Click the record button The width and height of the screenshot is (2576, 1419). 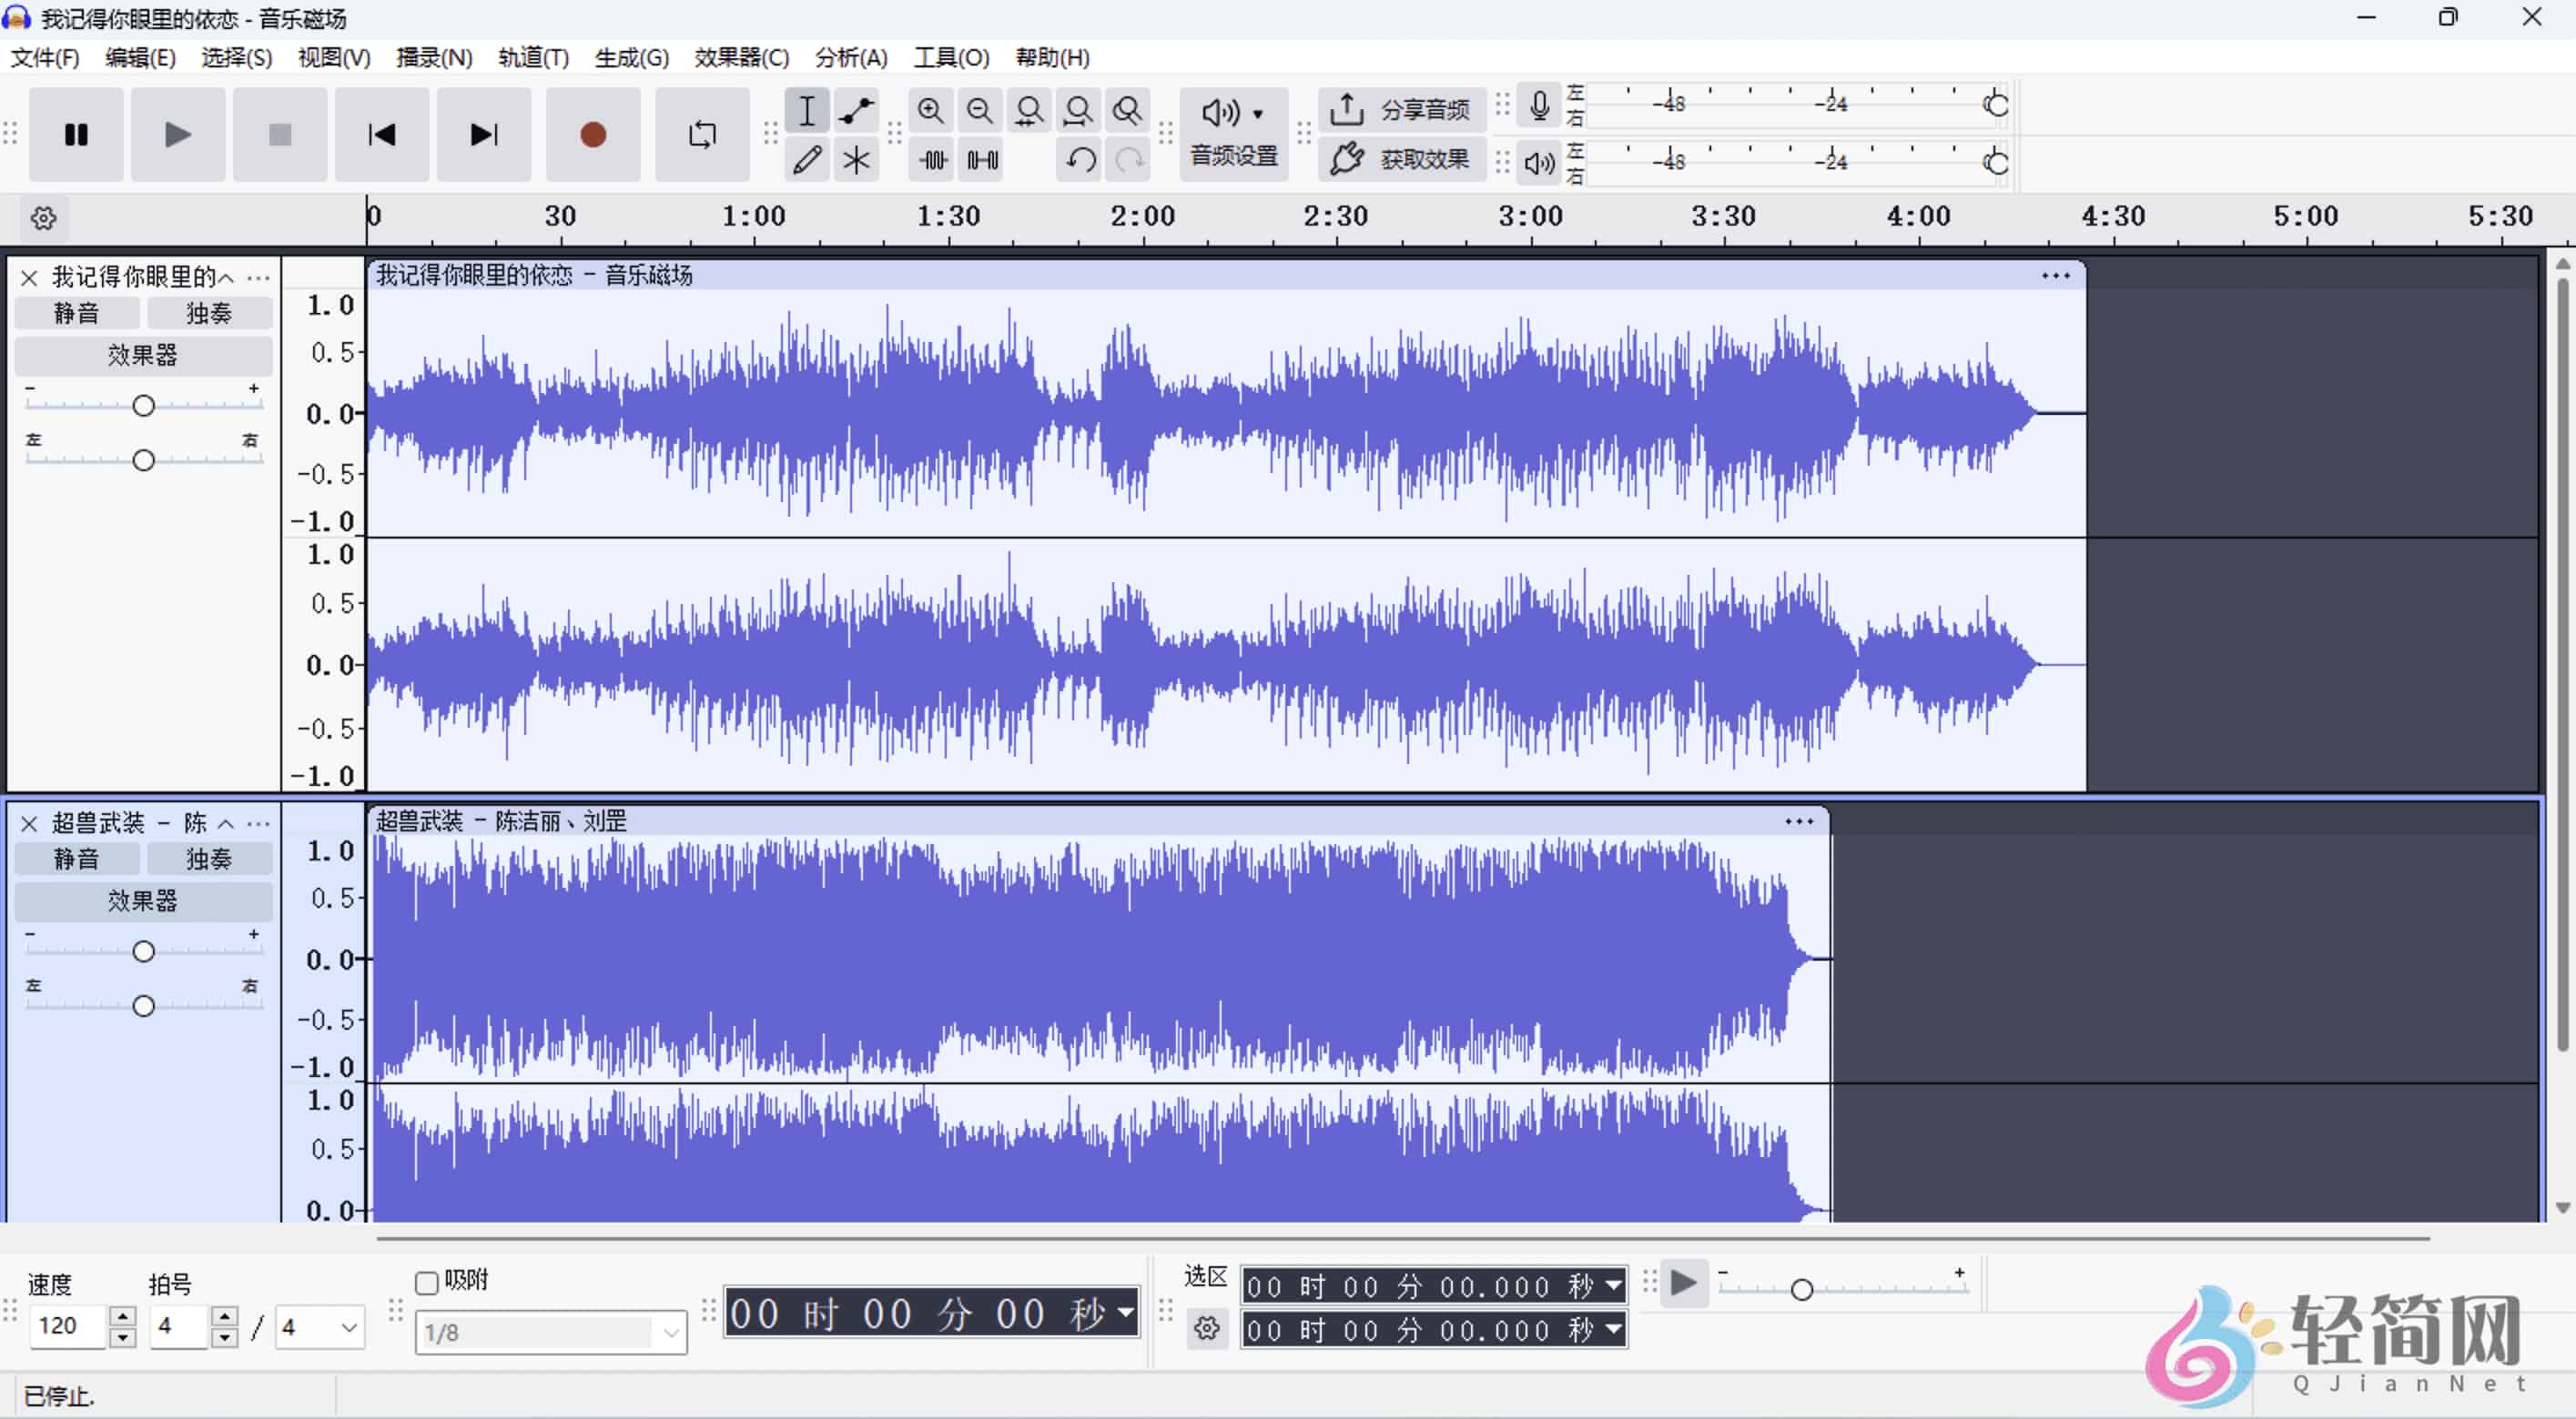(593, 134)
